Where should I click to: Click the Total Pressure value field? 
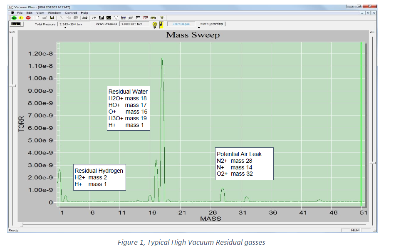point(74,24)
